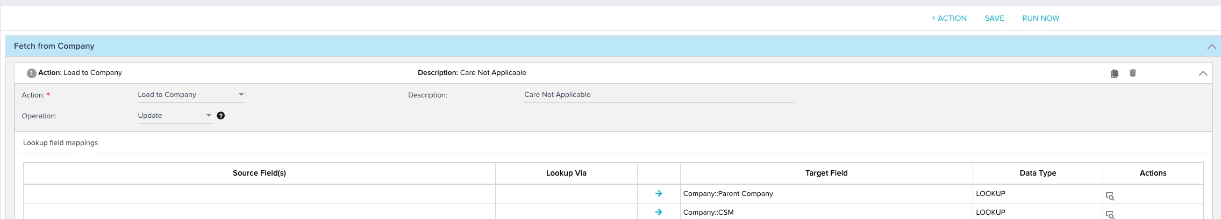Viewport: 1221px width, 219px height.
Task: Click the copy action icon
Action: [1115, 73]
